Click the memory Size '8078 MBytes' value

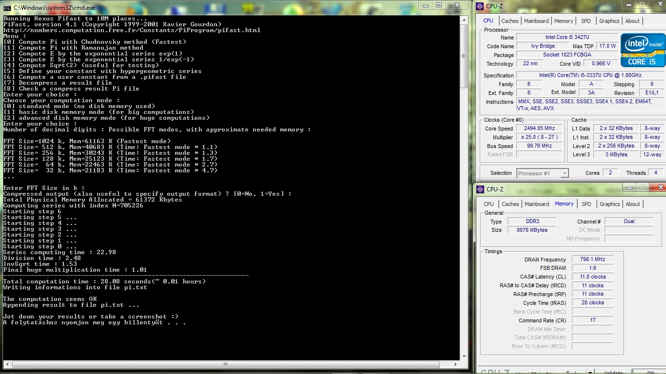pyautogui.click(x=532, y=230)
